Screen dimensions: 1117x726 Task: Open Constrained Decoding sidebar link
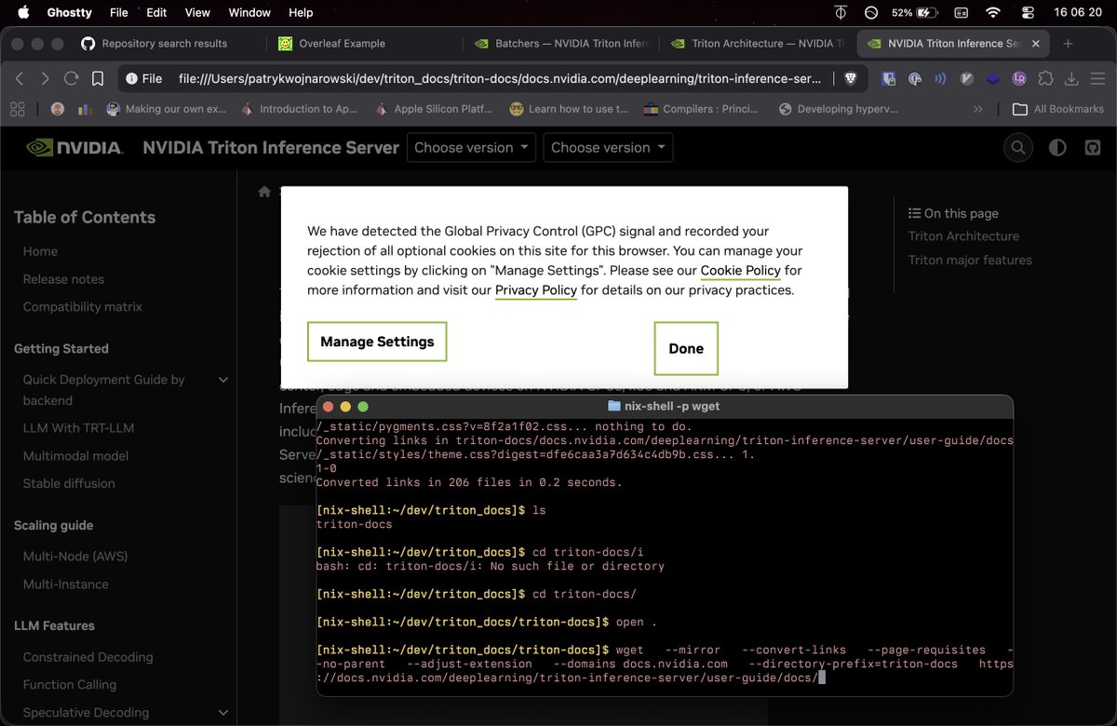tap(87, 657)
